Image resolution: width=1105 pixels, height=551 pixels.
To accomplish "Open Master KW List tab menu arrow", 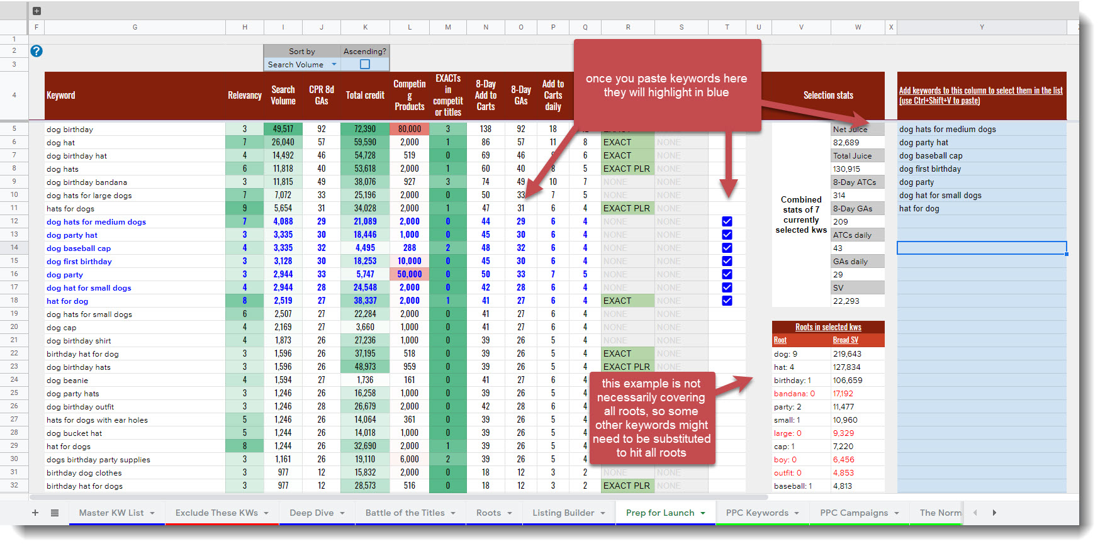I will (152, 513).
